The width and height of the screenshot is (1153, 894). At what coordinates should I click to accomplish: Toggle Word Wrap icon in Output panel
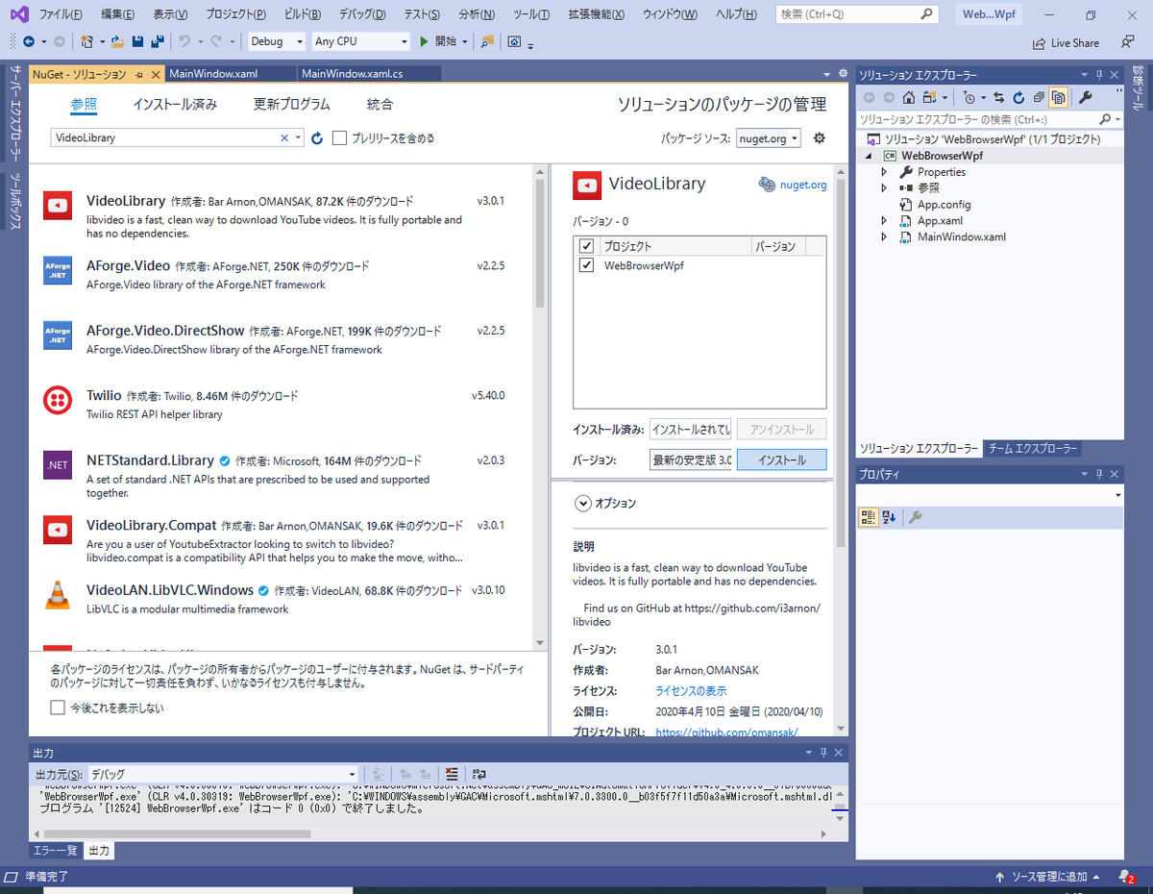[x=478, y=774]
